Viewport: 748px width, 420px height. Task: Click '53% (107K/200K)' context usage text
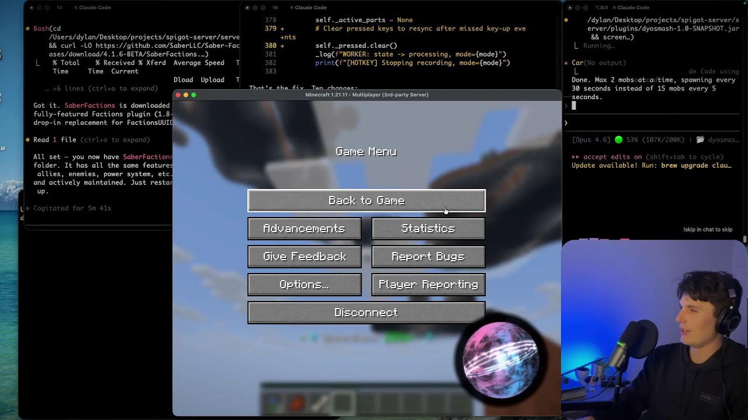tap(655, 140)
